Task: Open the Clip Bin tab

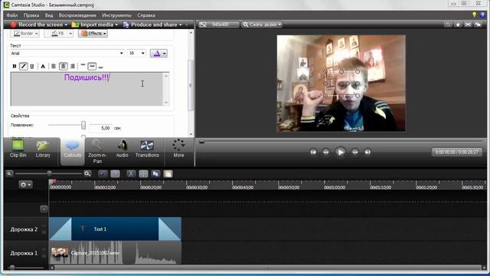Action: (x=18, y=149)
